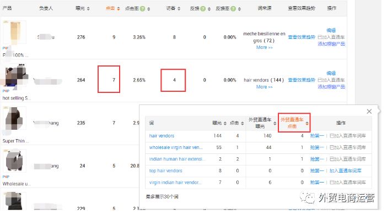Open Super Thin product thumbnail
Viewport: 387px width, 215px height.
click(14, 118)
